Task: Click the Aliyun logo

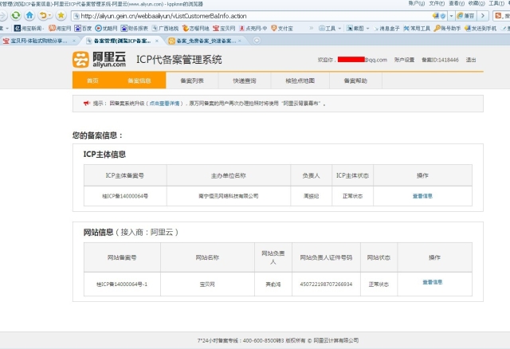Action: (x=99, y=60)
